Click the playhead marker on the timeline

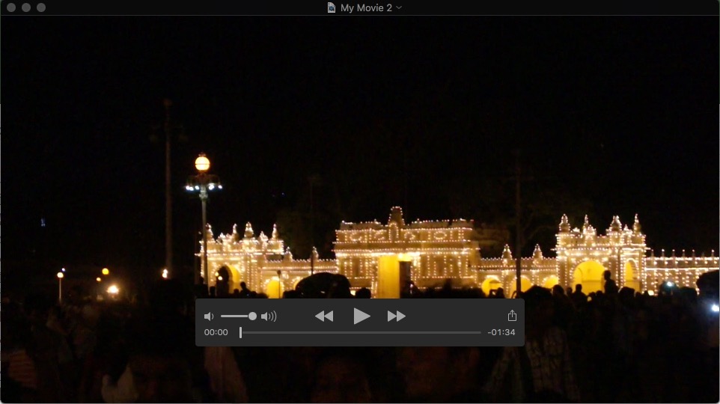[240, 332]
